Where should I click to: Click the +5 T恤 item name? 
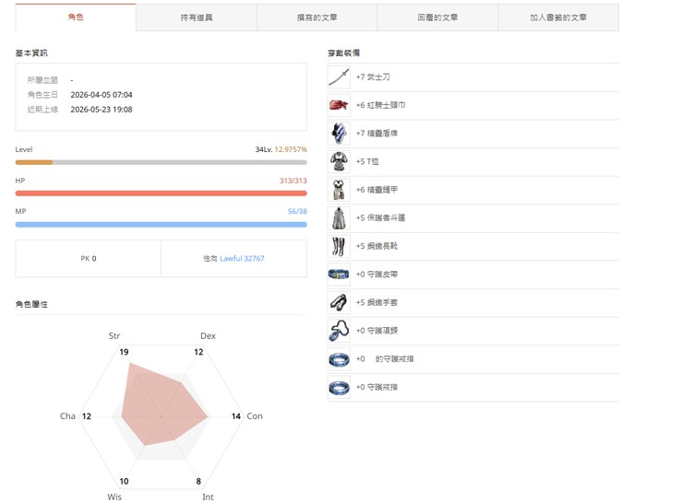[x=367, y=161]
